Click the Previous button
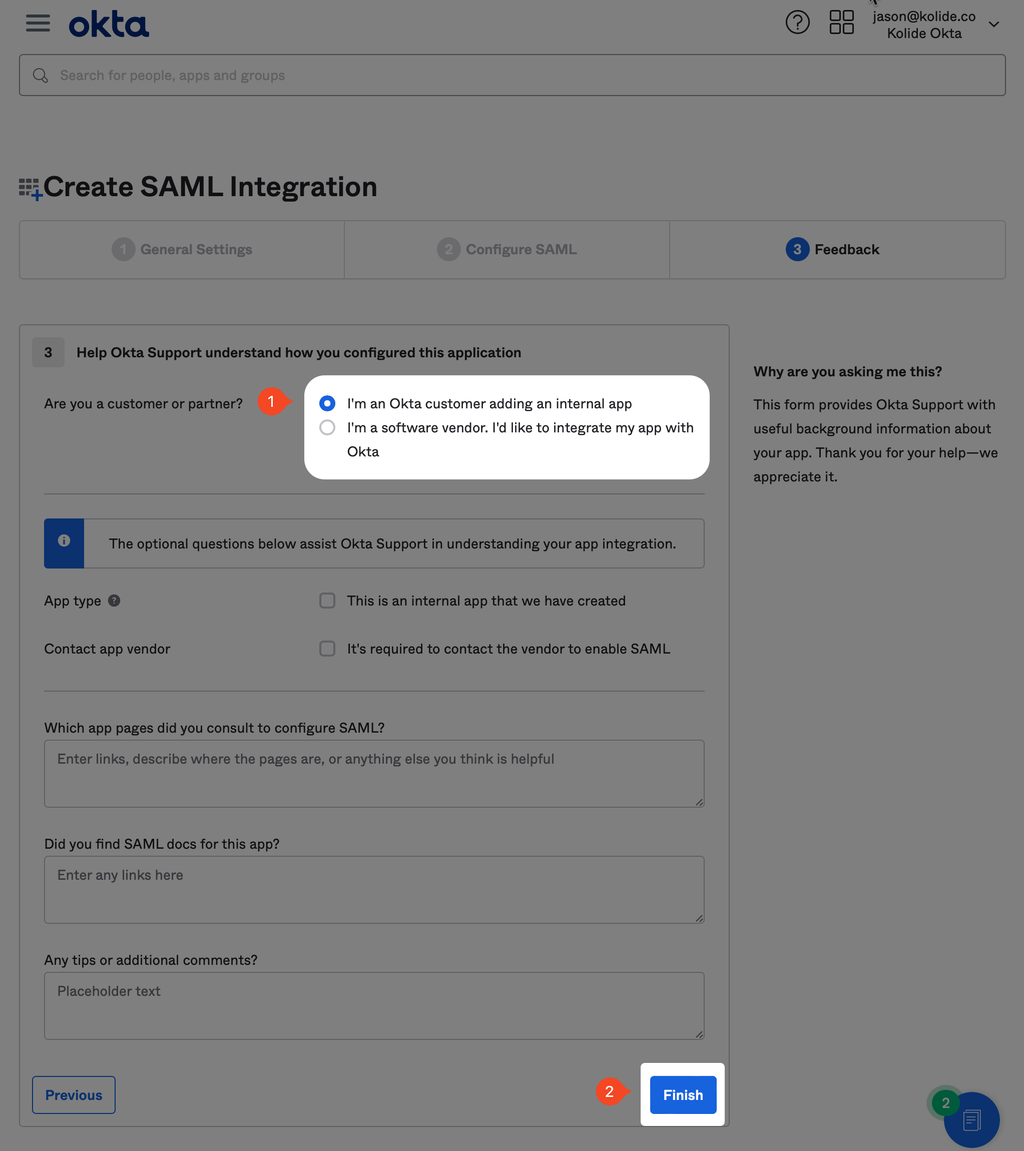The image size is (1024, 1151). click(74, 1094)
